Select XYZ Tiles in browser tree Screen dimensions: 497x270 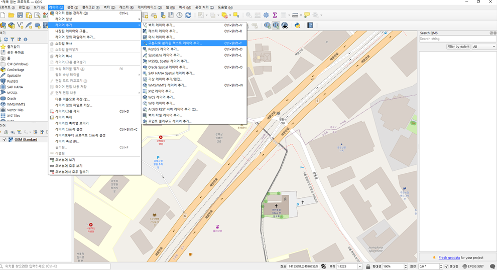click(x=14, y=116)
